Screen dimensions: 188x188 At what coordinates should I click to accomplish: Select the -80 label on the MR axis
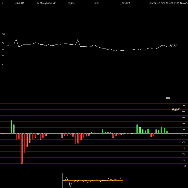click(183, 160)
